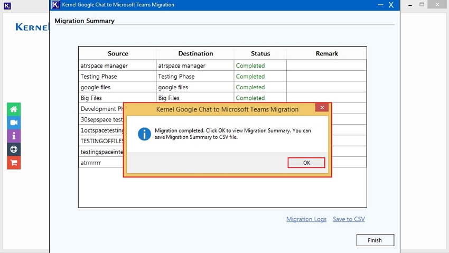Image resolution: width=449 pixels, height=253 pixels.
Task: Click the Kernel logo icon in the migration window title bar
Action: coord(55,5)
